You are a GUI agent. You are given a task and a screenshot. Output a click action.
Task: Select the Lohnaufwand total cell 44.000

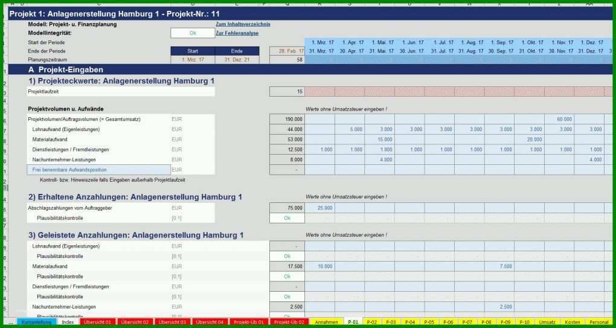click(x=287, y=129)
